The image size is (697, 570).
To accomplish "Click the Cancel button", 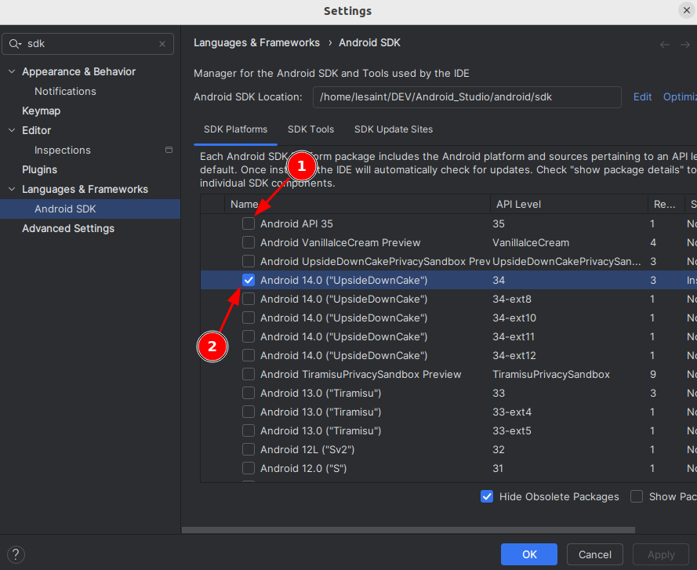I will coord(595,554).
